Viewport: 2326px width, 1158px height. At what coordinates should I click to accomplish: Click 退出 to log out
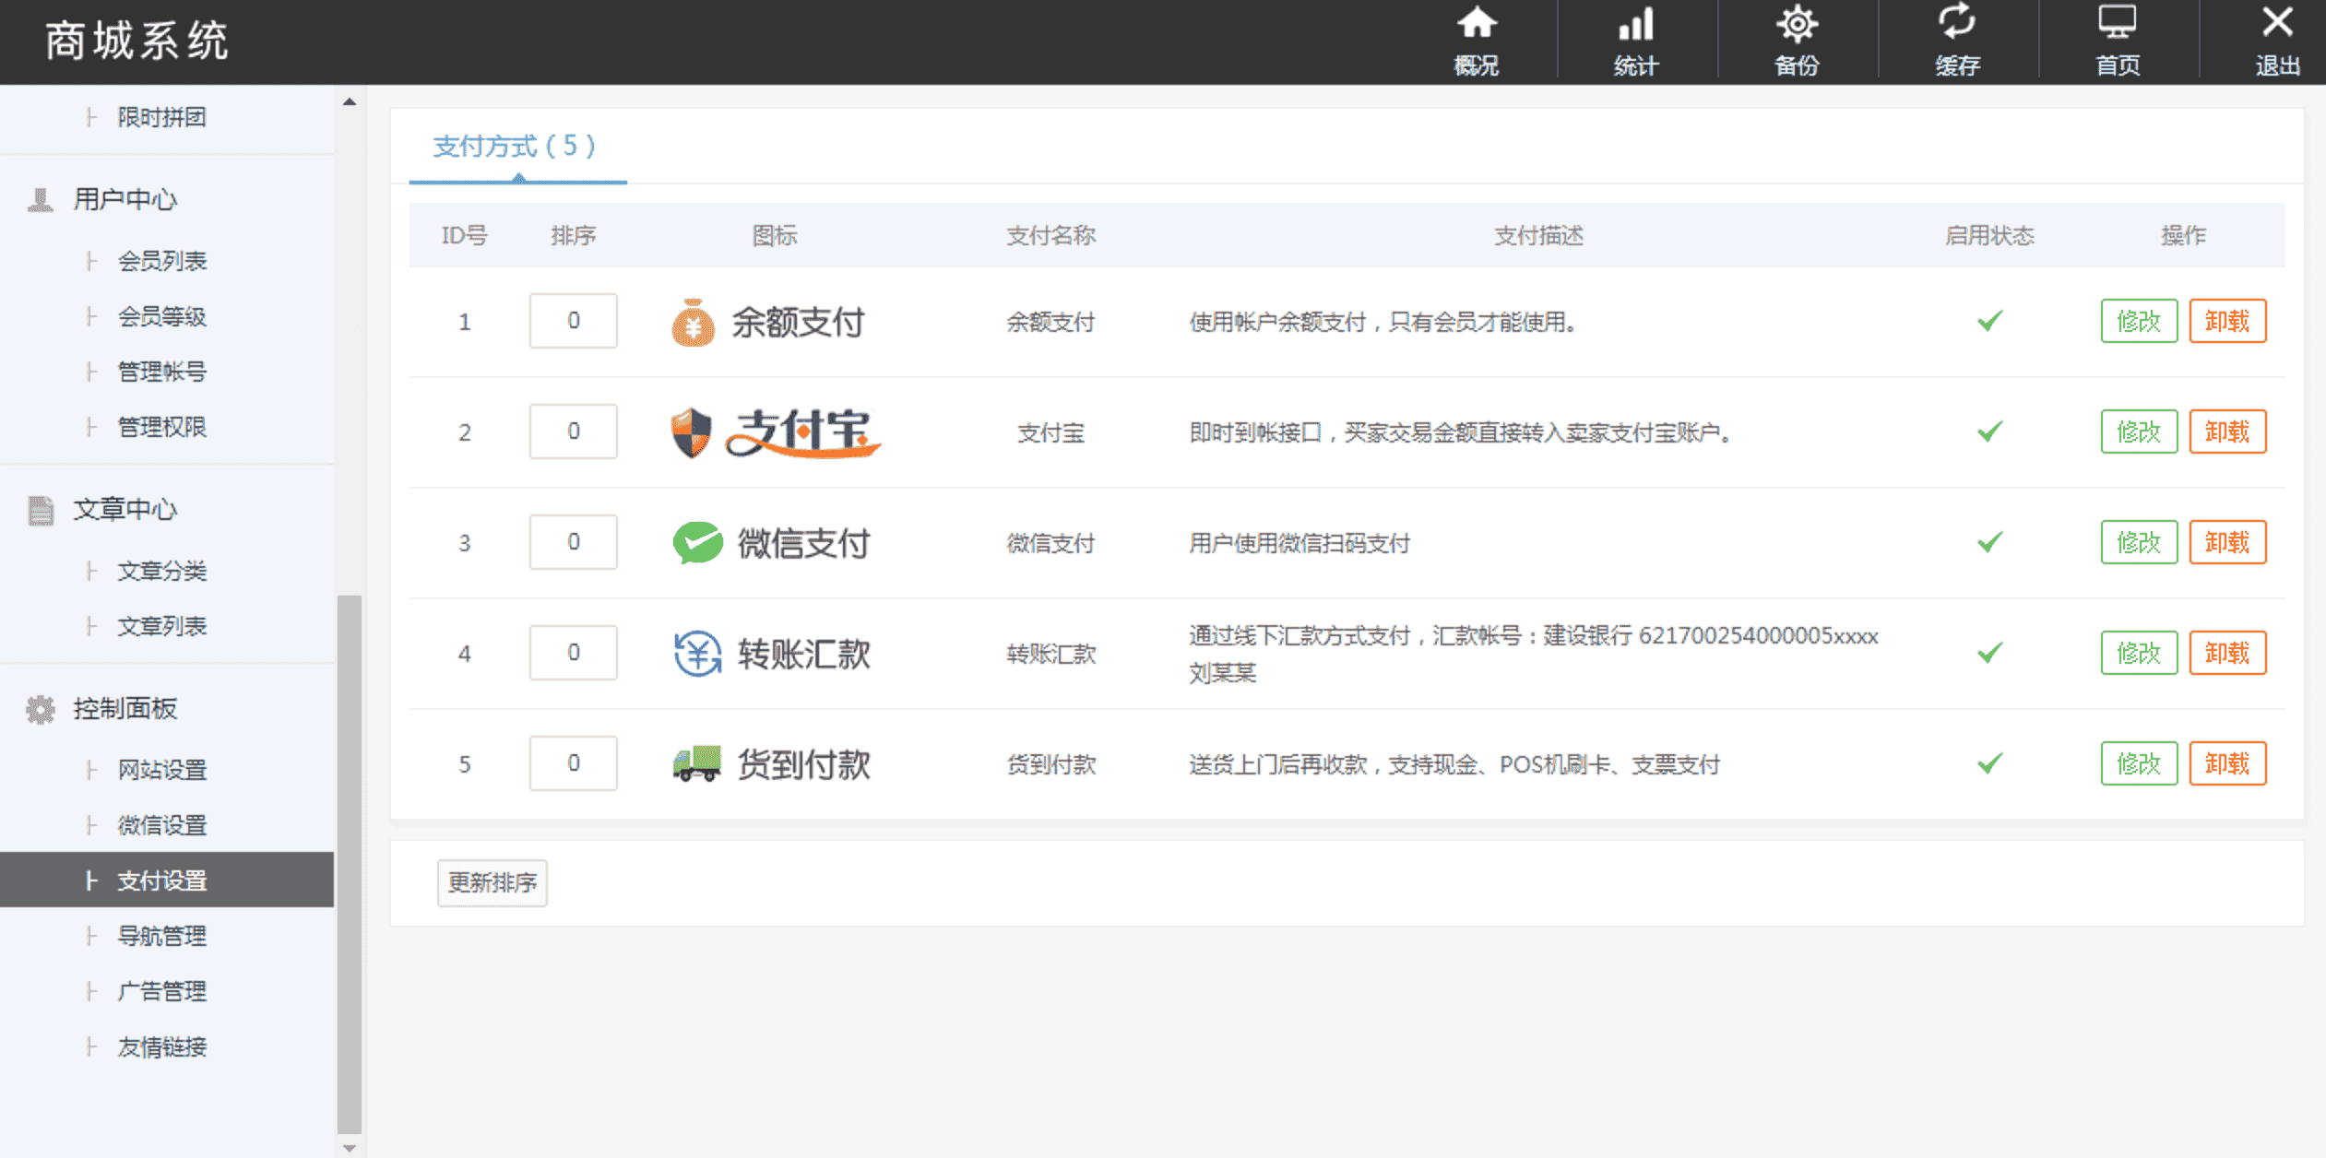[x=2277, y=41]
